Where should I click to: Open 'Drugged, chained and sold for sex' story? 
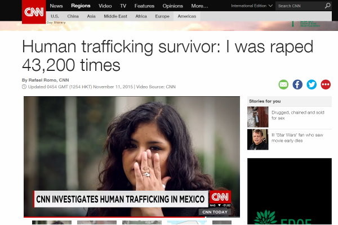pyautogui.click(x=297, y=115)
